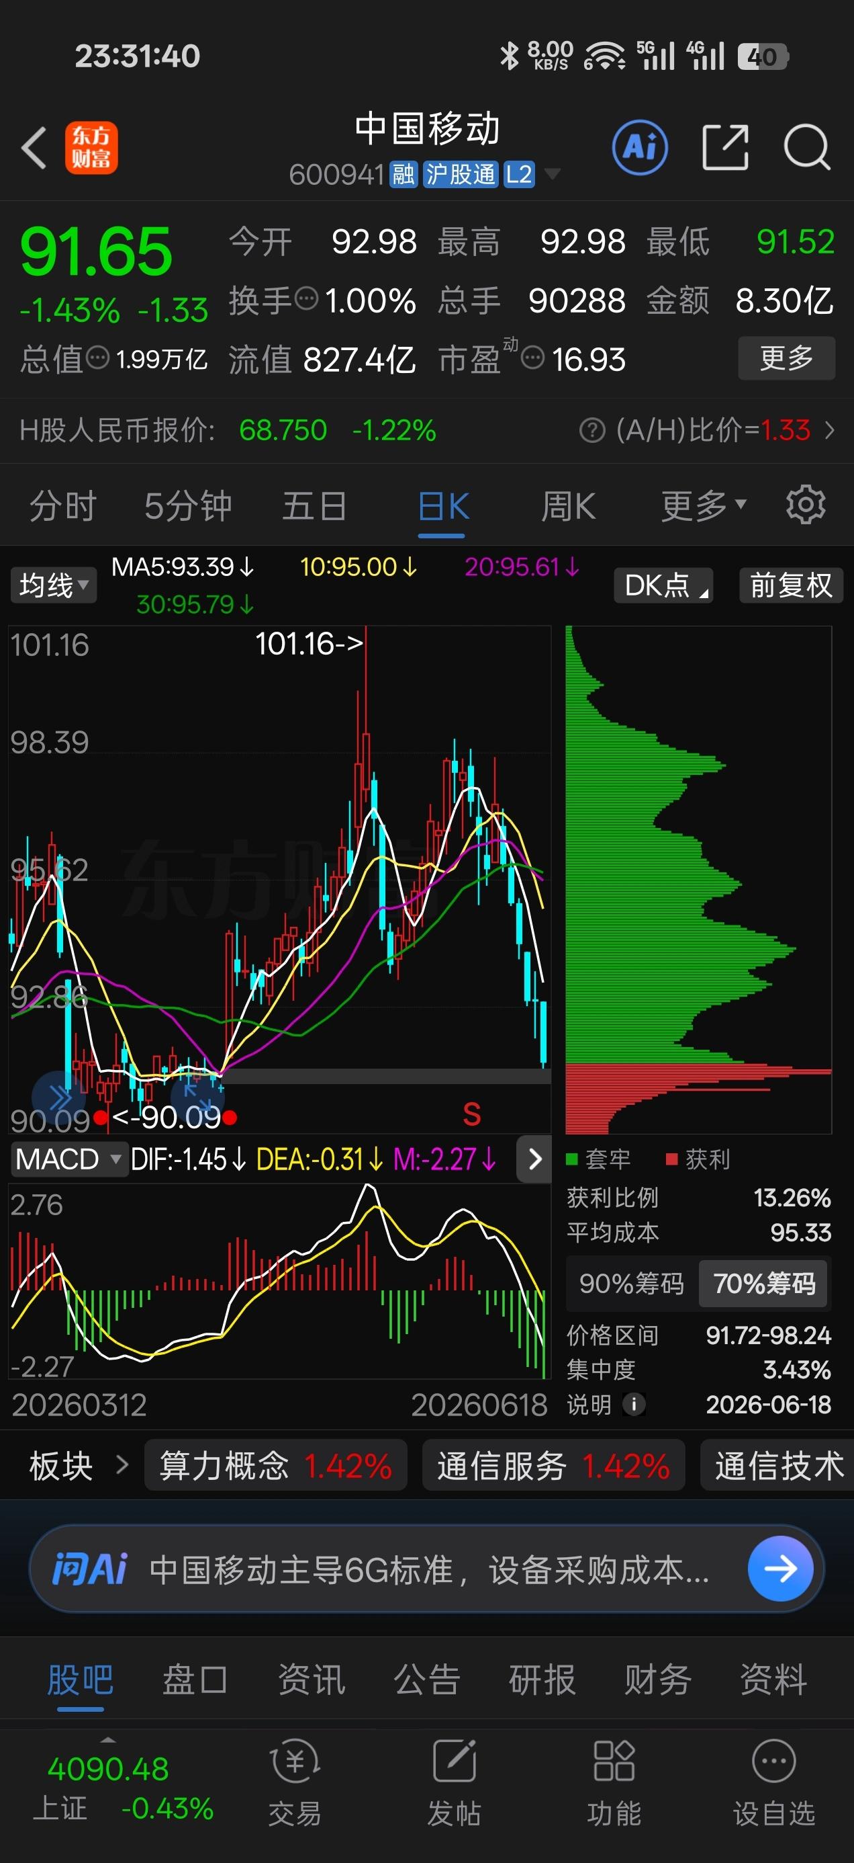Switch to 周K chart tab
Viewport: 854px width, 1863px height.
click(x=569, y=505)
